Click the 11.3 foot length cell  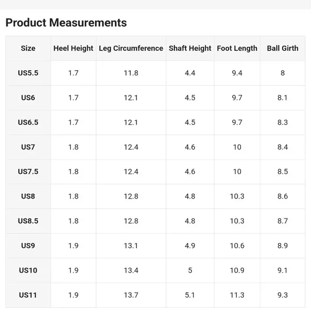coord(237,295)
